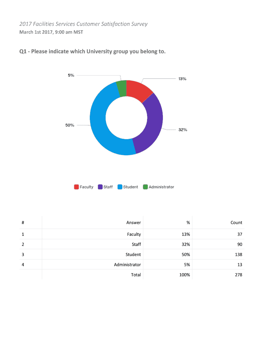
Task: Click the Total count value 278
Action: point(238,275)
